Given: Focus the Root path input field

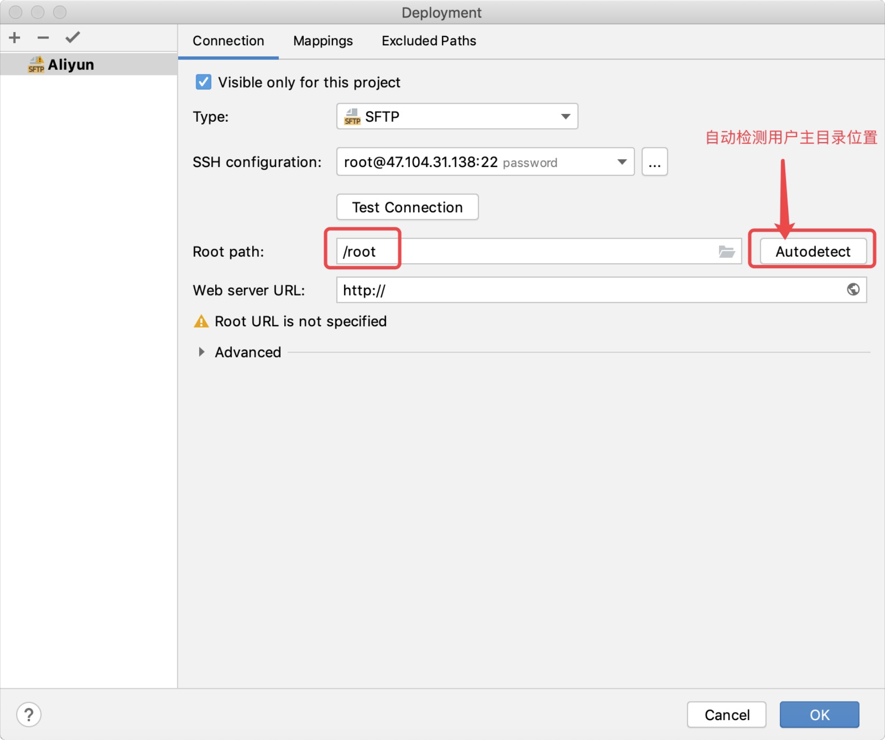Looking at the screenshot, I should click(539, 251).
